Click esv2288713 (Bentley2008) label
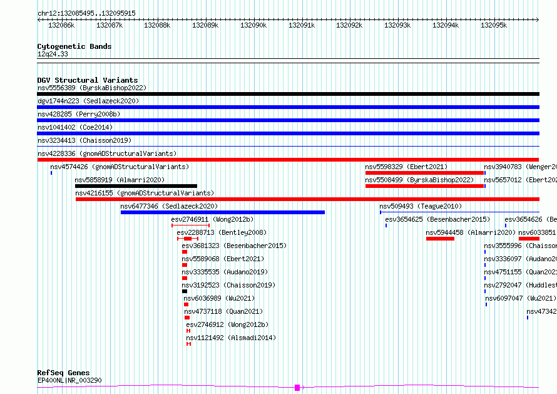This screenshot has height=394, width=557. pyautogui.click(x=222, y=232)
